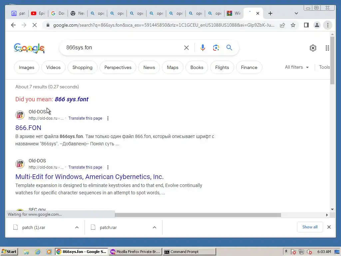This screenshot has height=256, width=341.
Task: Close the current active tab
Action: pyautogui.click(x=258, y=13)
